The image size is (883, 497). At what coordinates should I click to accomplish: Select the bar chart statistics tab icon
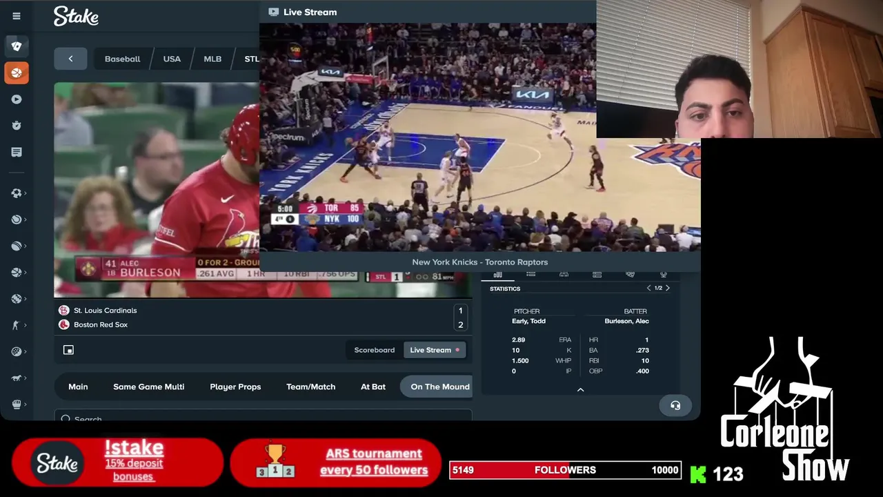[x=497, y=274]
